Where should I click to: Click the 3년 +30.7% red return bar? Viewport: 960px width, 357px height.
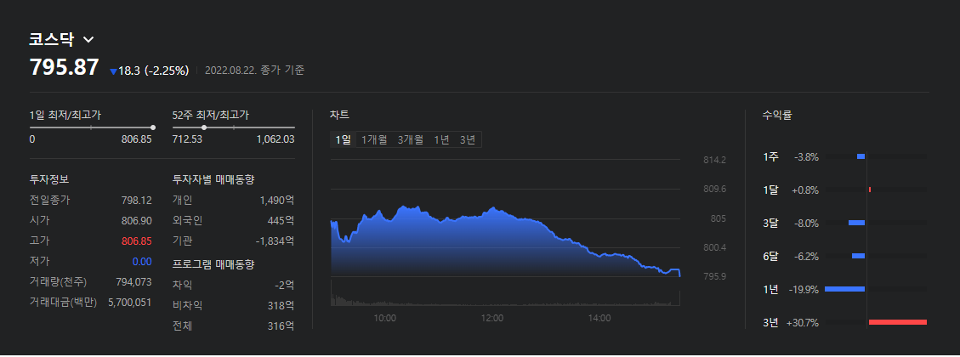coord(898,322)
